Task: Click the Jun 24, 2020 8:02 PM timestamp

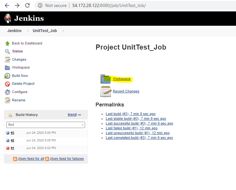Action: coord(41,148)
